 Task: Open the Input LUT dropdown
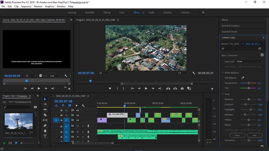click(250, 61)
